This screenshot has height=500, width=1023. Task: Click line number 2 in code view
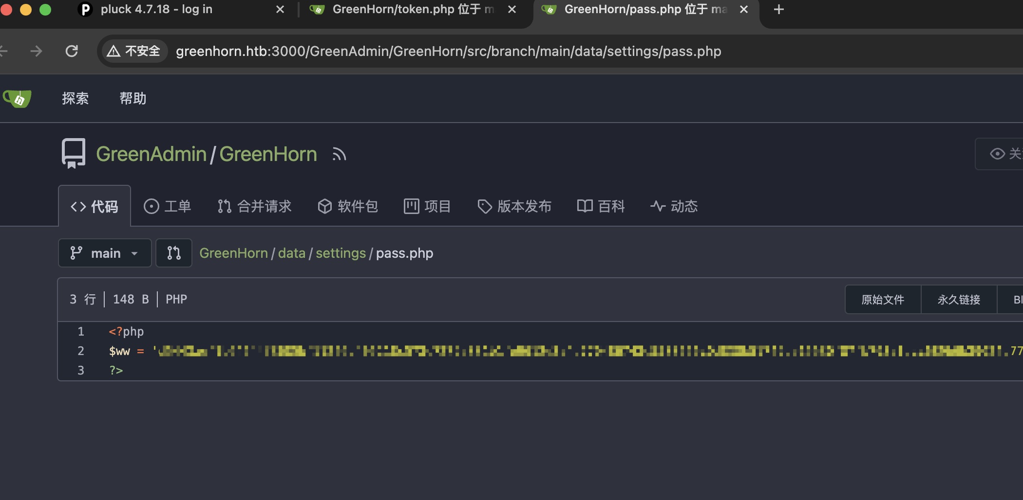coord(81,351)
